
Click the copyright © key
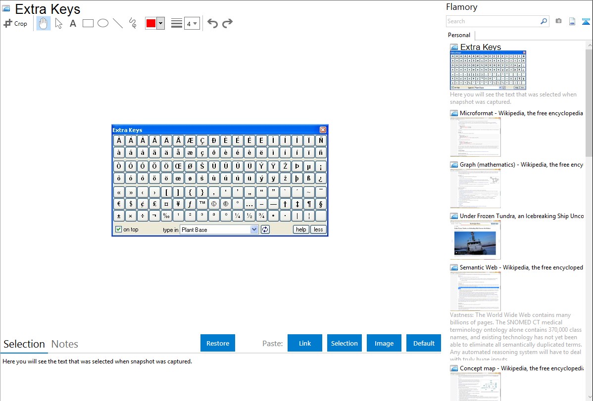click(x=214, y=204)
